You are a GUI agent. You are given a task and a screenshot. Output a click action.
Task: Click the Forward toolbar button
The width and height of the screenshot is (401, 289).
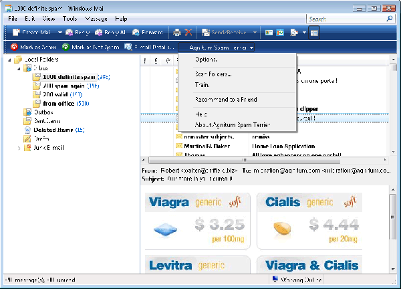click(x=148, y=33)
